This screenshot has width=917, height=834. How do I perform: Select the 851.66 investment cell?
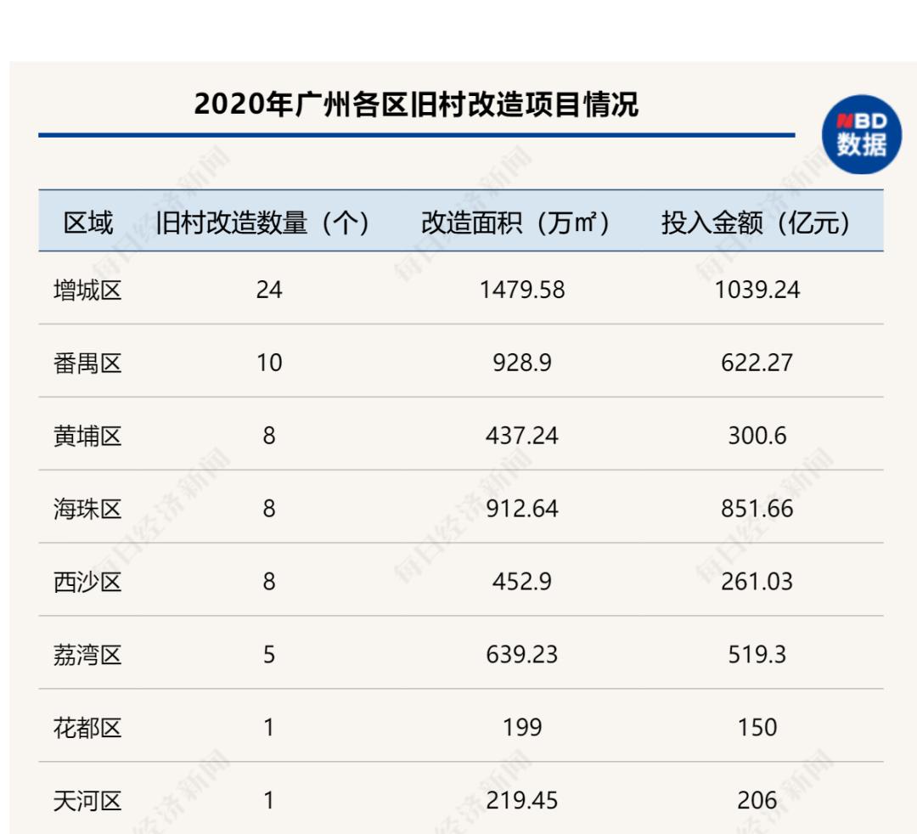point(757,509)
